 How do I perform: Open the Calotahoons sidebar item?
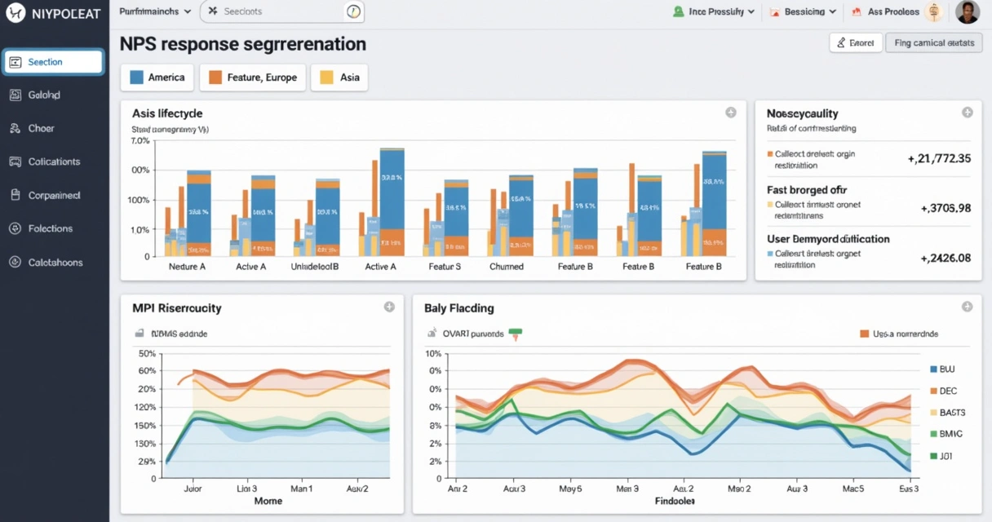54,262
